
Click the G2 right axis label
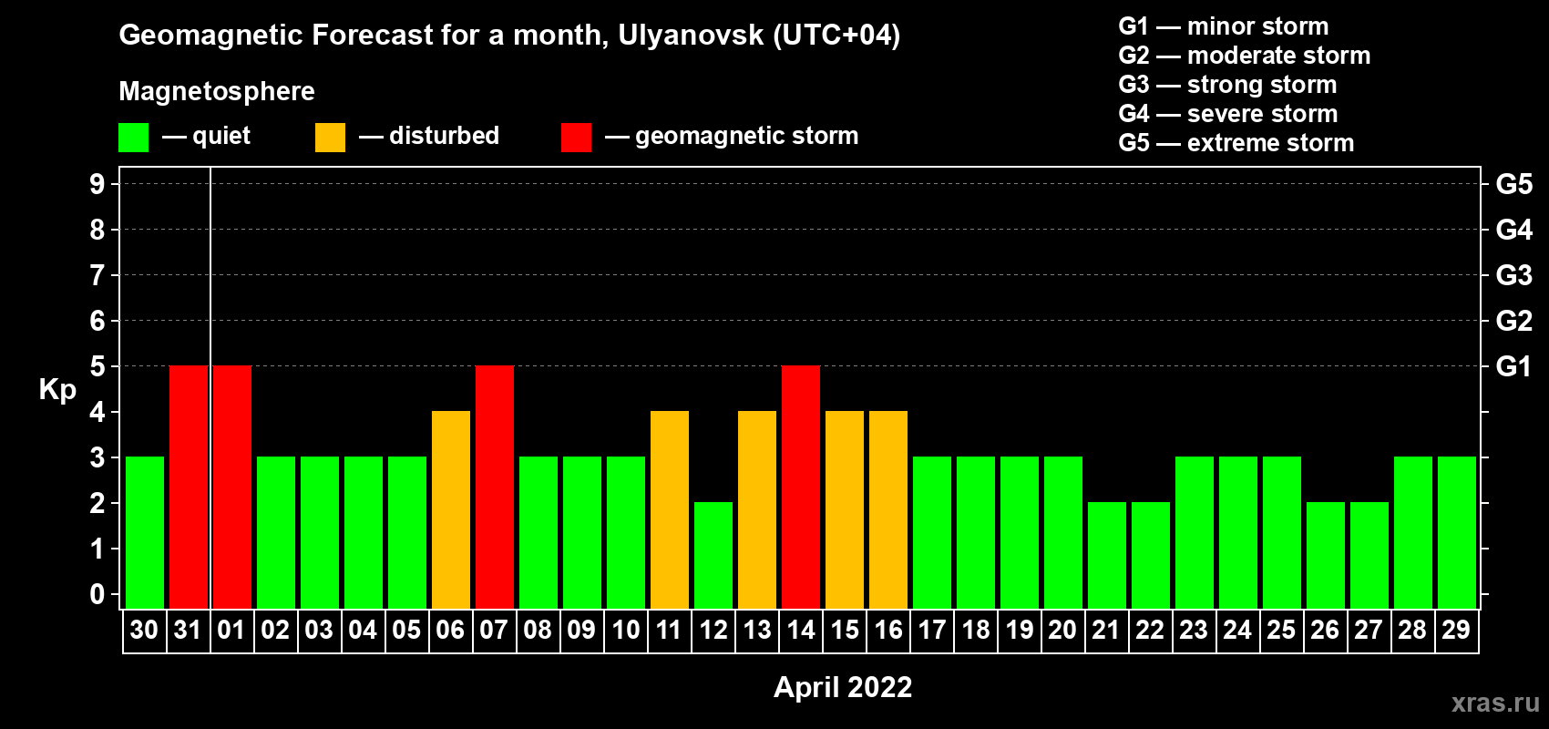pos(1514,321)
